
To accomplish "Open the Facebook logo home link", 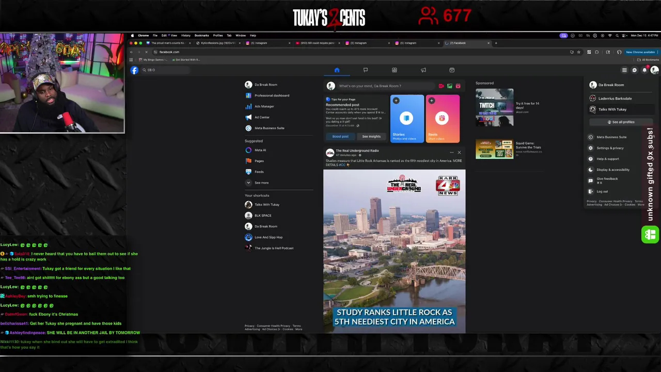I will click(134, 70).
